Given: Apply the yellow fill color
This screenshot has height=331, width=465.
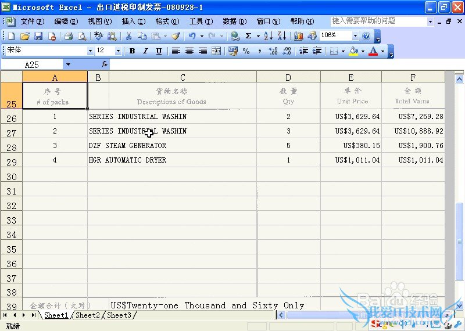Looking at the screenshot, I should (353, 51).
